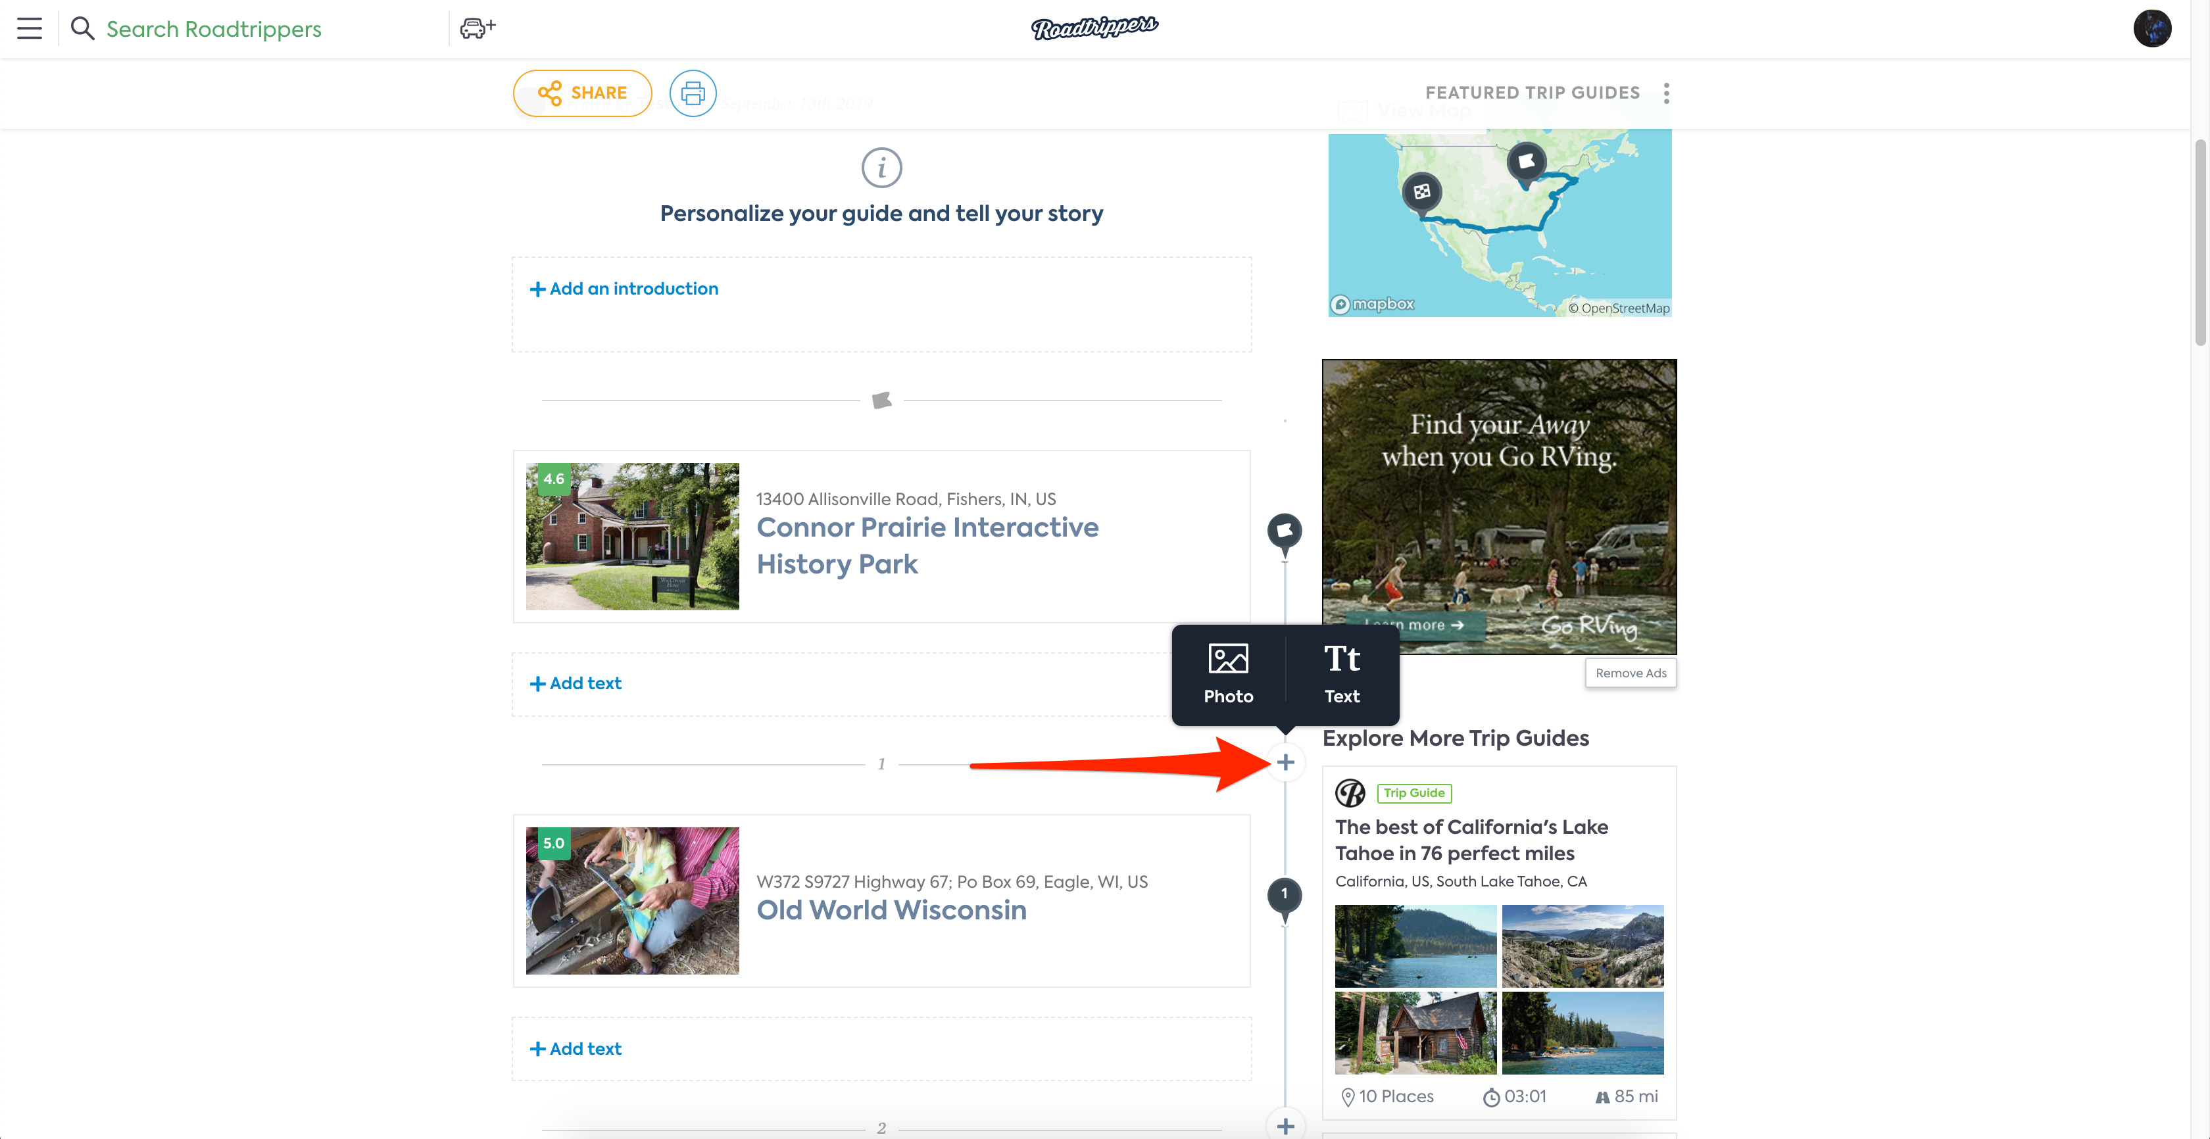Click the address 13400 Allisonville Road text

(x=905, y=499)
